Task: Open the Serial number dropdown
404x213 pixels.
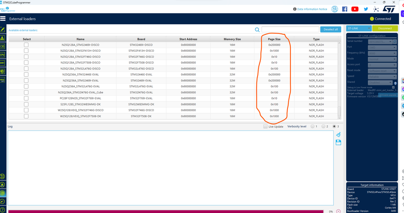Action: pos(380,42)
